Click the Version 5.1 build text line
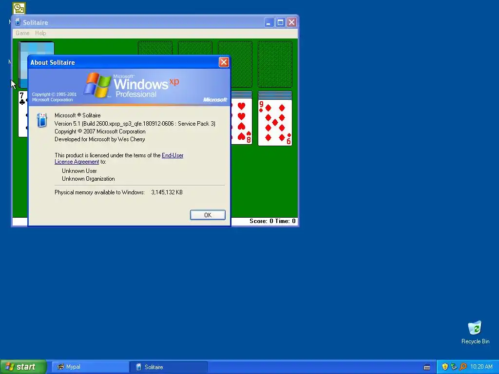Viewport: 499px width, 374px height. click(x=135, y=123)
